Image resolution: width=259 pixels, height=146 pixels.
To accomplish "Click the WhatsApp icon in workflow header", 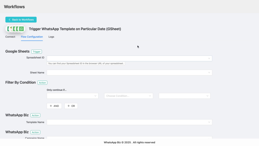I will (21, 29).
